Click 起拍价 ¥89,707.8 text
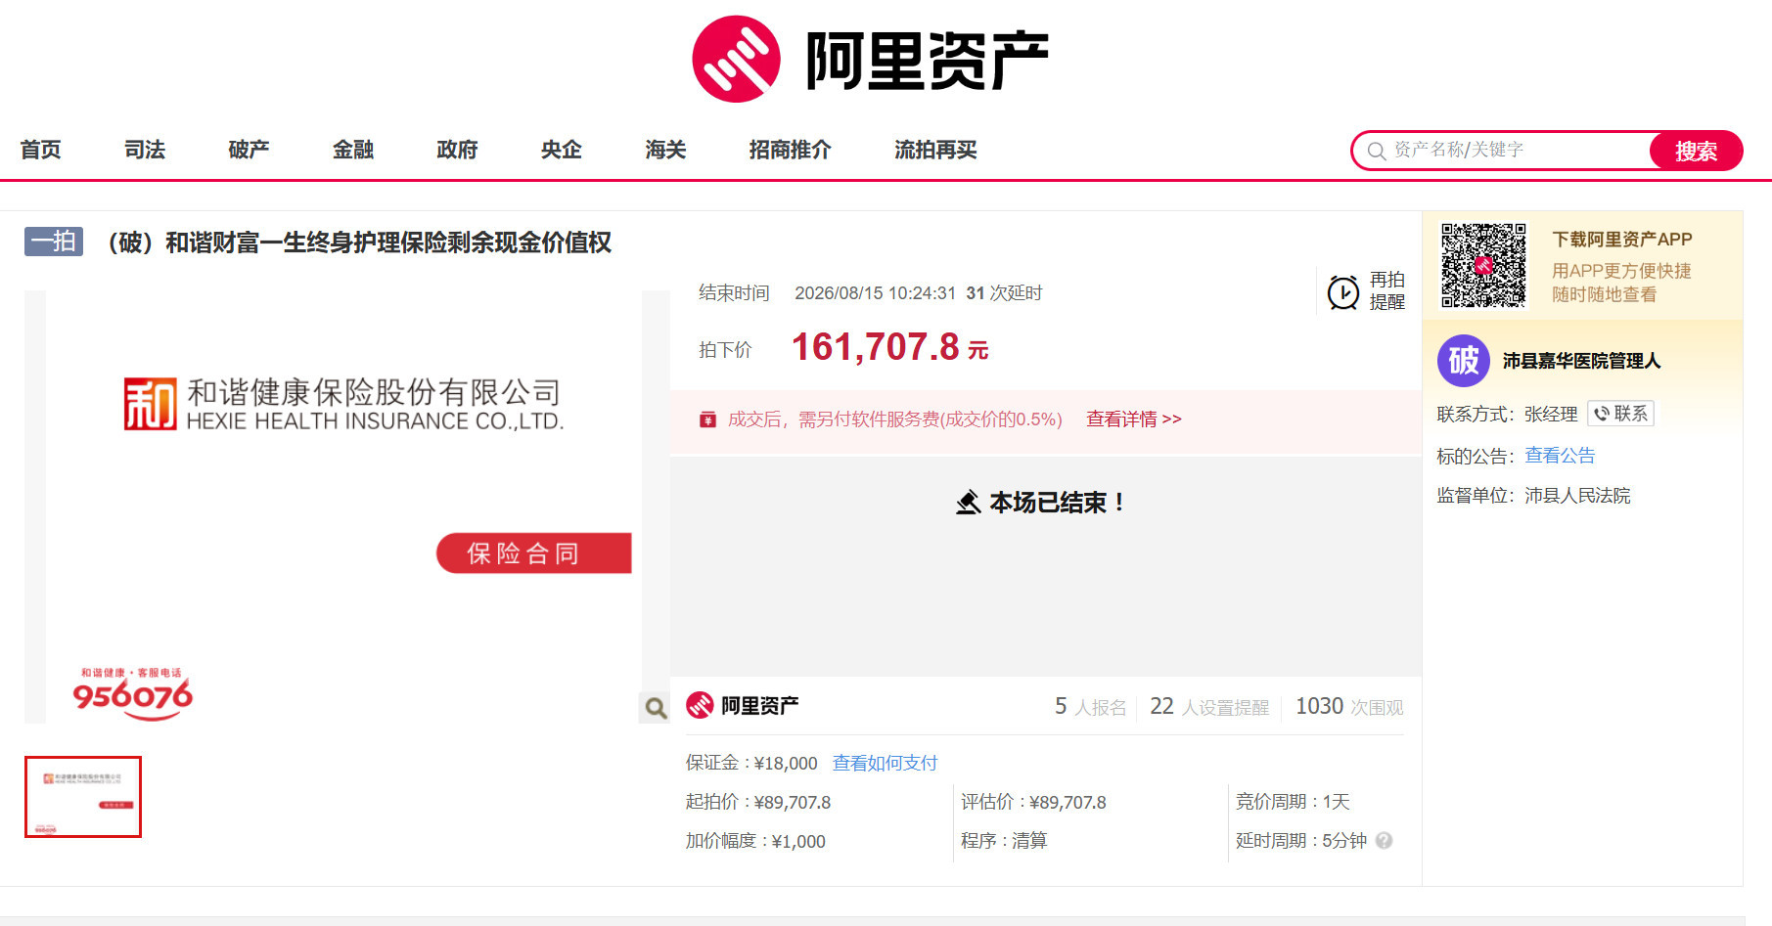The image size is (1772, 926). pos(757,802)
